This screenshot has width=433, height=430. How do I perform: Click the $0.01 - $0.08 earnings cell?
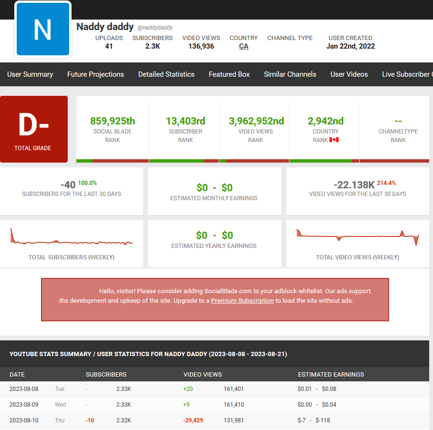click(x=317, y=389)
